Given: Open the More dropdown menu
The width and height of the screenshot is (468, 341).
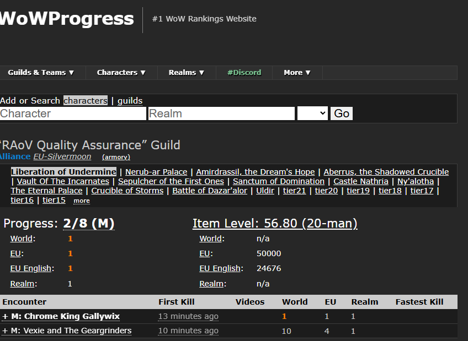Looking at the screenshot, I should coord(297,73).
